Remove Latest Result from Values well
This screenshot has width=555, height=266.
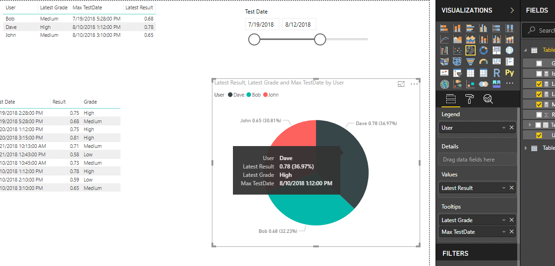(512, 188)
